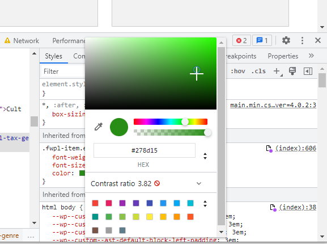This screenshot has height=244, width=327.
Task: Select the Computed tab
Action: 79,56
